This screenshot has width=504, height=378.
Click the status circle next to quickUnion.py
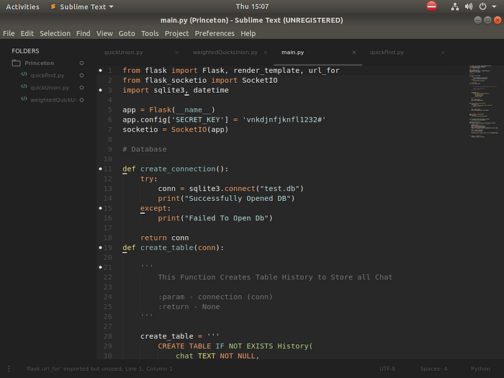(81, 87)
